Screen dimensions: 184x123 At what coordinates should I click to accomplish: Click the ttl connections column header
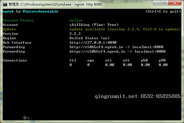point(73,60)
